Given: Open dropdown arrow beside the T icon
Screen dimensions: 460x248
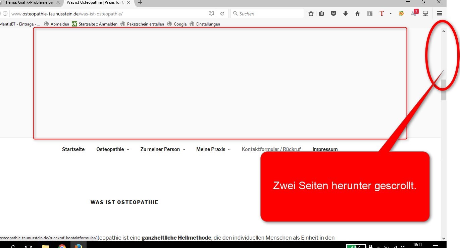Looking at the screenshot, I should pos(391,14).
